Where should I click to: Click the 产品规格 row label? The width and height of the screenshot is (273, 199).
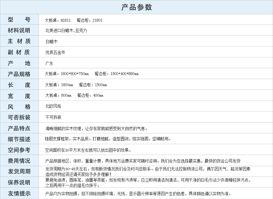pyautogui.click(x=19, y=74)
